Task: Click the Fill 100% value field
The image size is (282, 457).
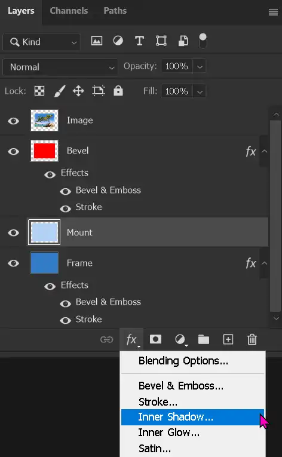Action: [177, 91]
